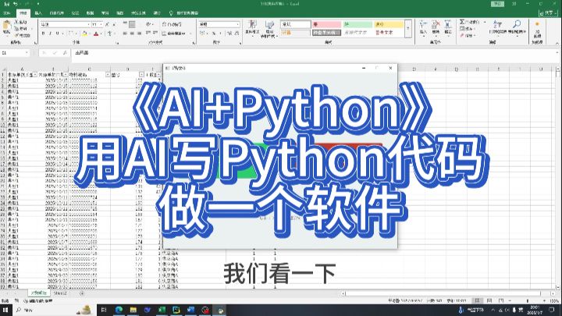Image resolution: width=562 pixels, height=316 pixels.
Task: Select the pink Bad cell style
Action: tap(326, 24)
